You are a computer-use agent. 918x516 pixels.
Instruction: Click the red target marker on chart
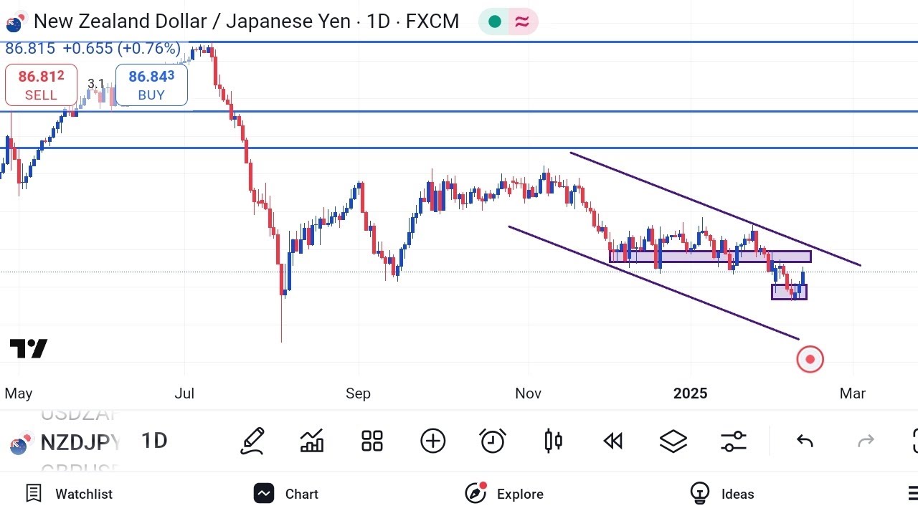tap(810, 359)
